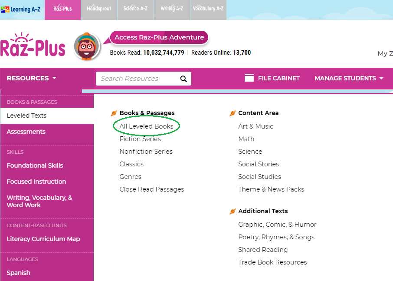Viewport: 393px width, 281px height.
Task: Click the Raz-Plus sun logo
Action: [33, 45]
